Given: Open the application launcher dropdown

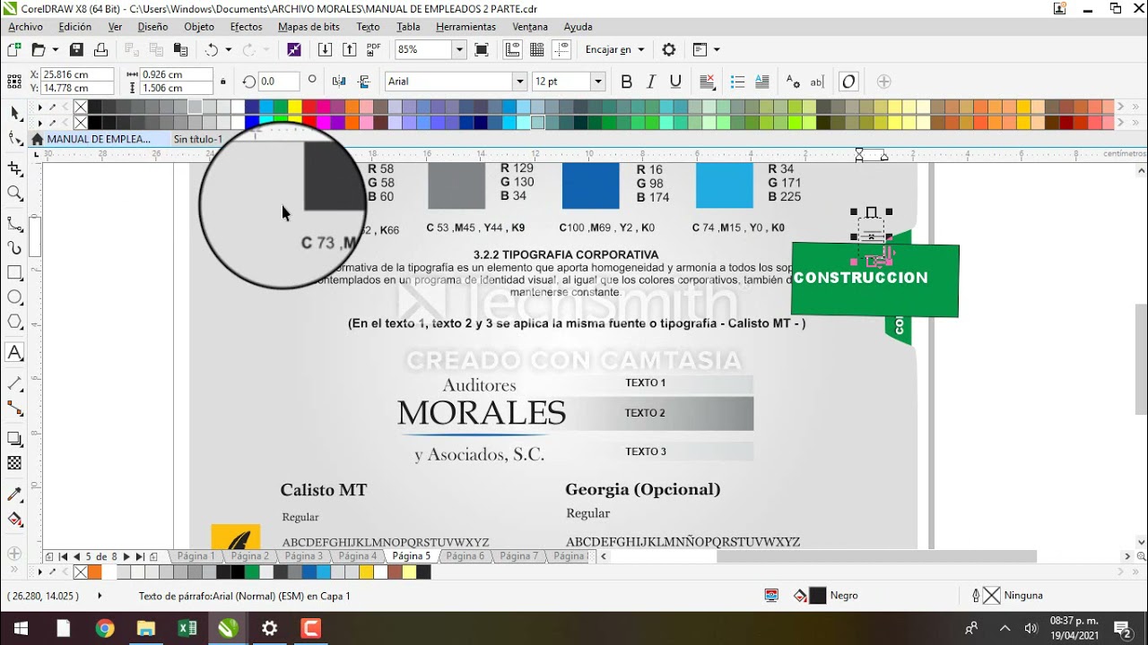Looking at the screenshot, I should coord(716,49).
